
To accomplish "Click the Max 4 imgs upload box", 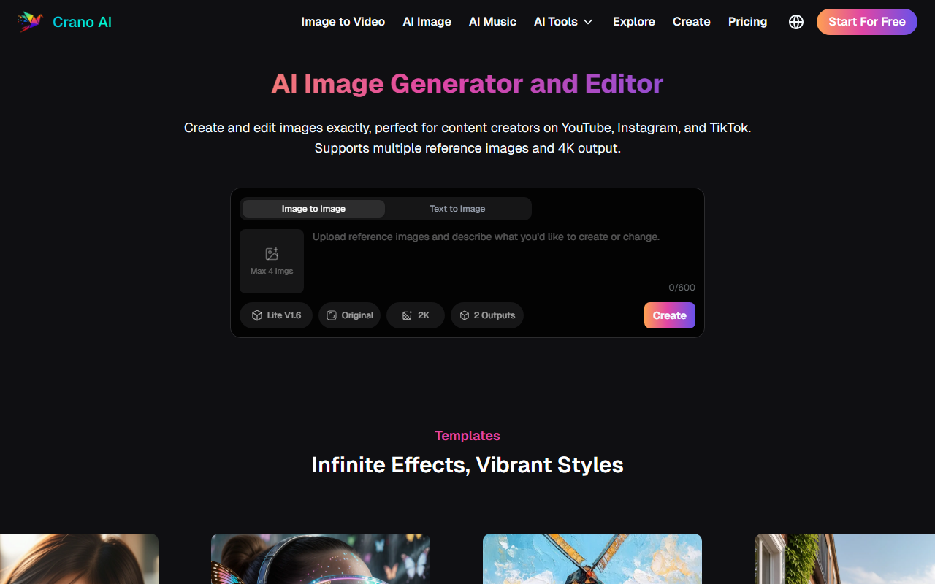I will point(272,261).
